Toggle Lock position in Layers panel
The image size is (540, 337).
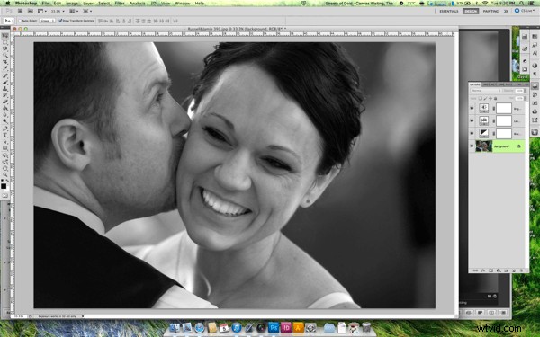click(490, 98)
